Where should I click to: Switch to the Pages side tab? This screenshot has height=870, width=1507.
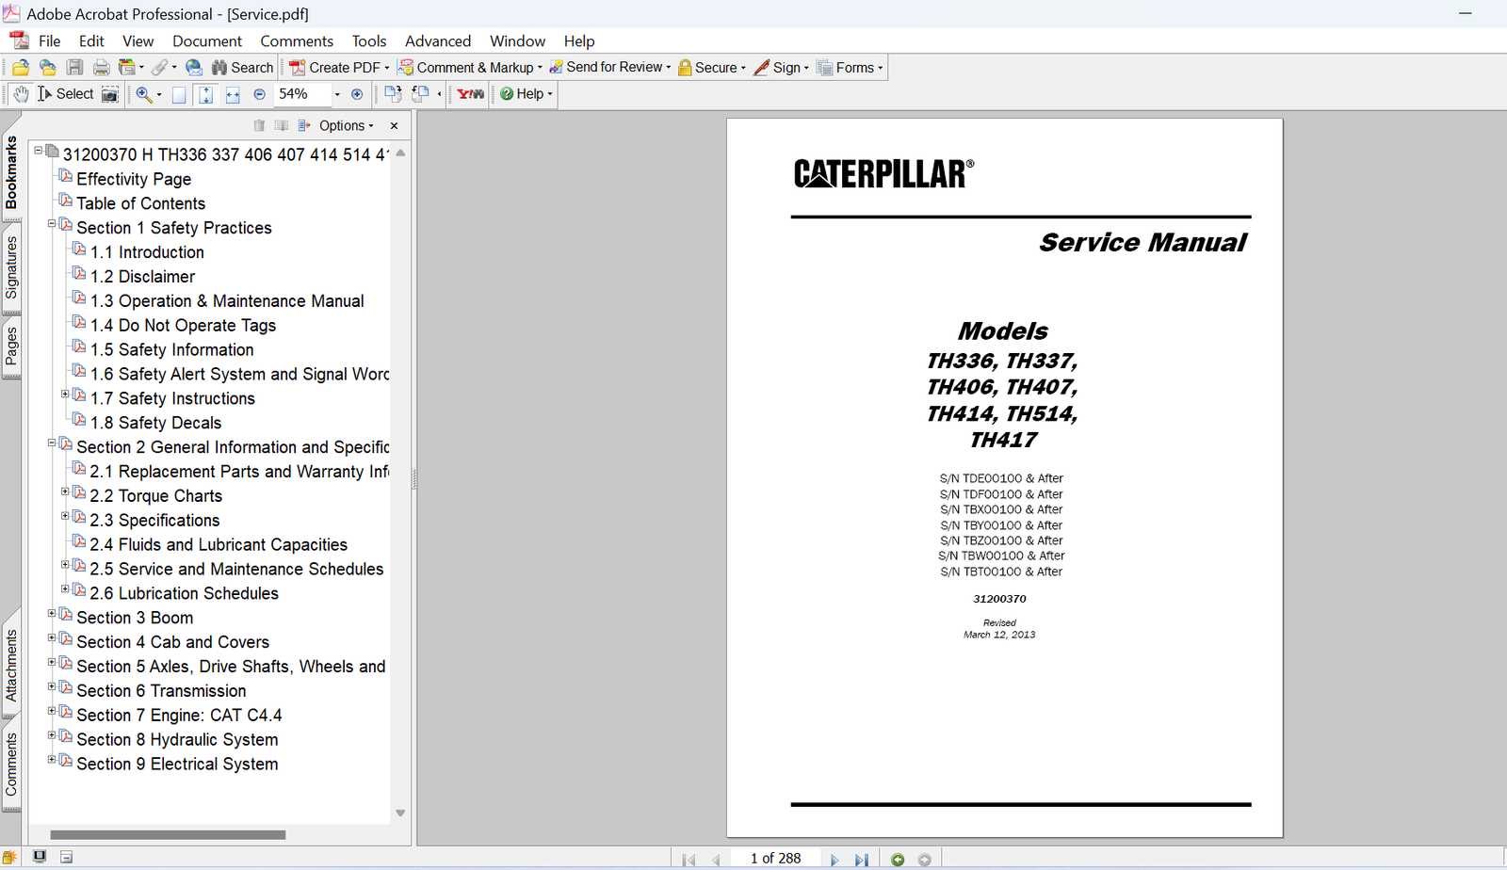11,346
